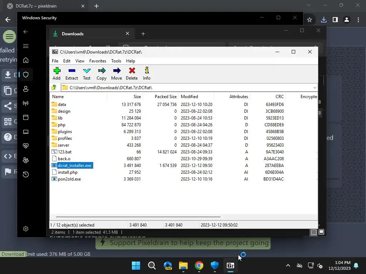Click the Delete toolbar icon

tap(132, 73)
